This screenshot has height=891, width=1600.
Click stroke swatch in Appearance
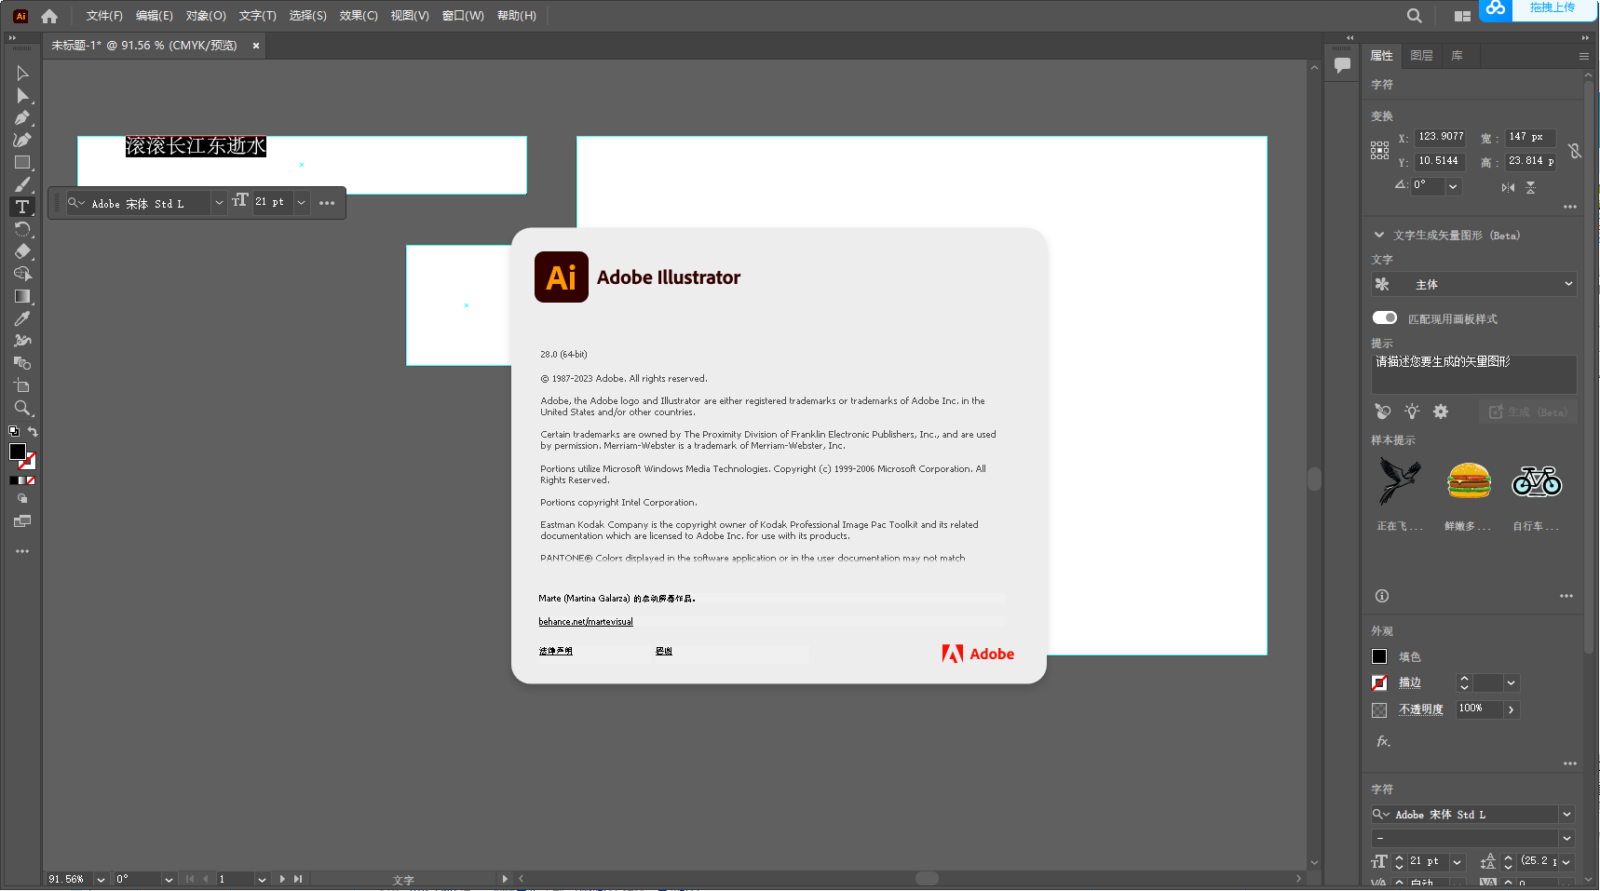point(1379,682)
